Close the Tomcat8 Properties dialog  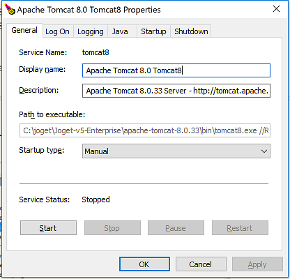276,9
